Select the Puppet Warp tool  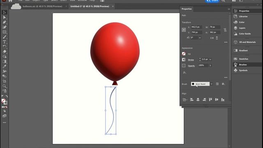pyautogui.click(x=5, y=71)
